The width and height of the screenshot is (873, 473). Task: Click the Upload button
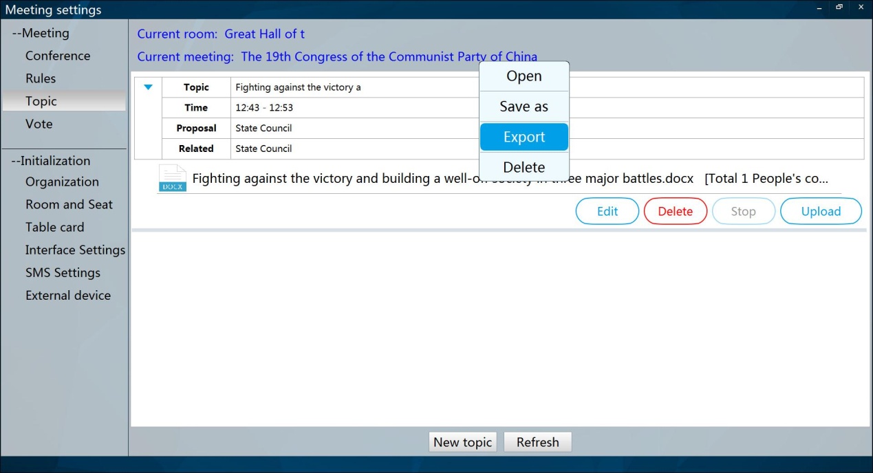pyautogui.click(x=821, y=211)
